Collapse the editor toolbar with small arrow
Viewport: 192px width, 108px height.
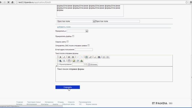[56, 66]
